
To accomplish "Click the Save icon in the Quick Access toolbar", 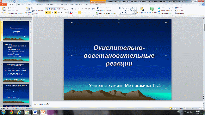I will 5,2.
